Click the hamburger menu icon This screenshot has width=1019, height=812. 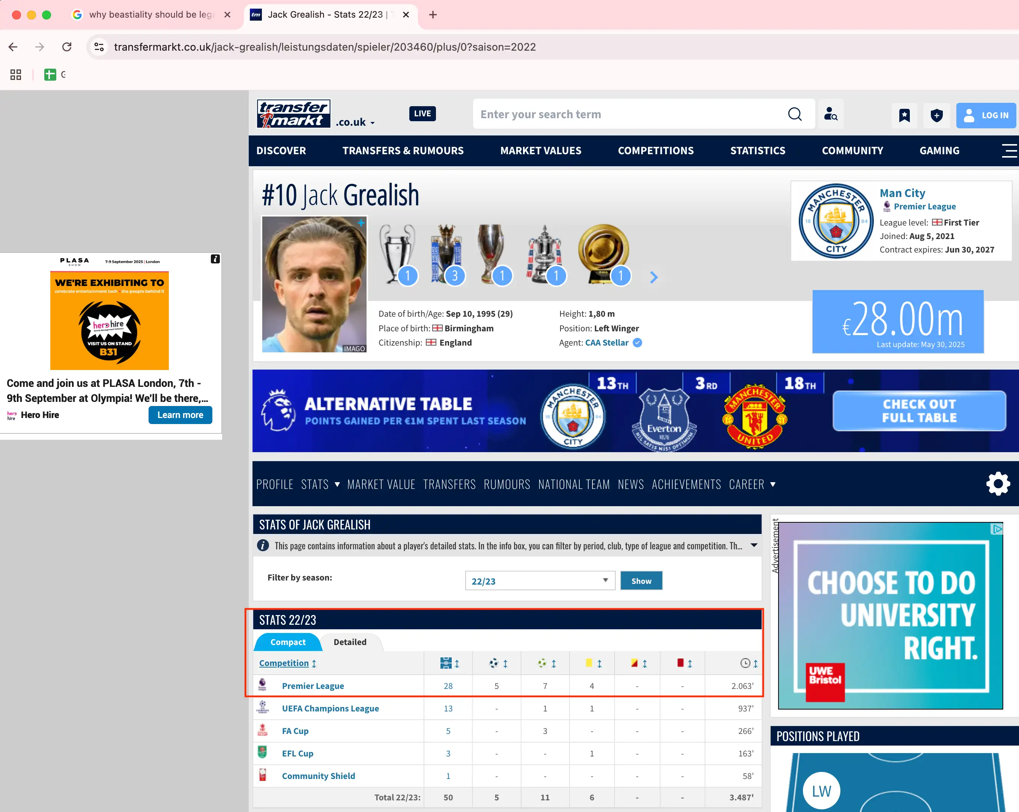[x=1009, y=151]
